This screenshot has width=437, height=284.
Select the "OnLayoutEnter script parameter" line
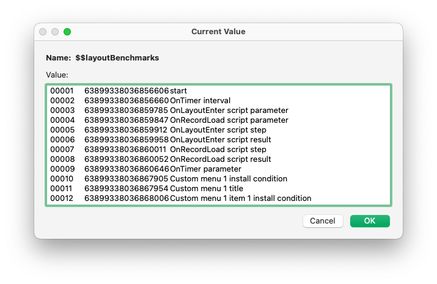pyautogui.click(x=229, y=110)
